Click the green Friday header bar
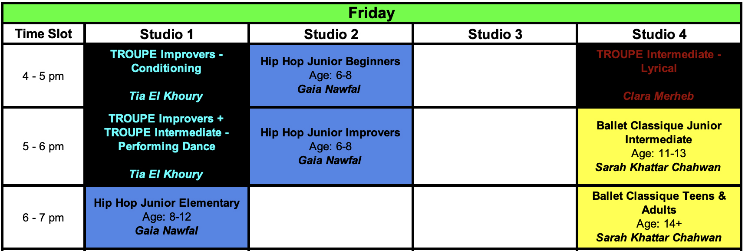 tap(372, 13)
